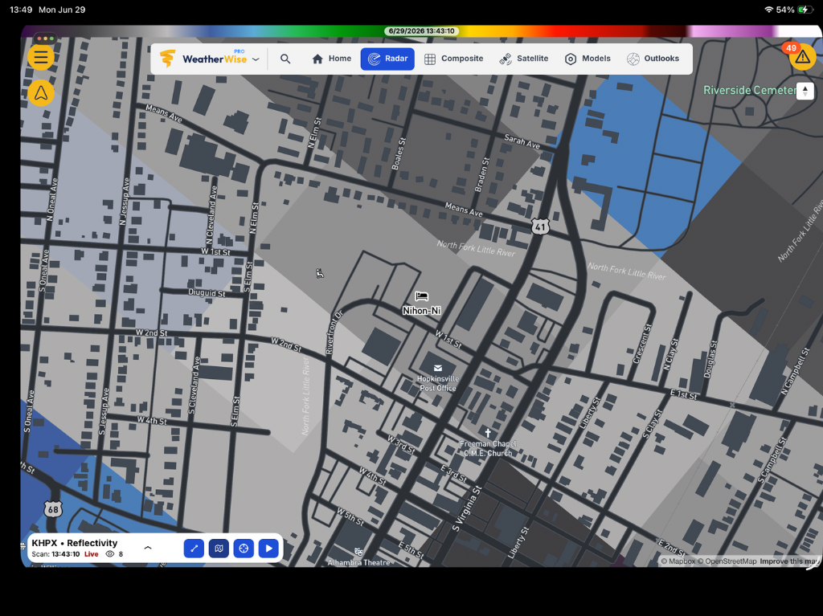Click the Sarah Ave street label

click(522, 141)
